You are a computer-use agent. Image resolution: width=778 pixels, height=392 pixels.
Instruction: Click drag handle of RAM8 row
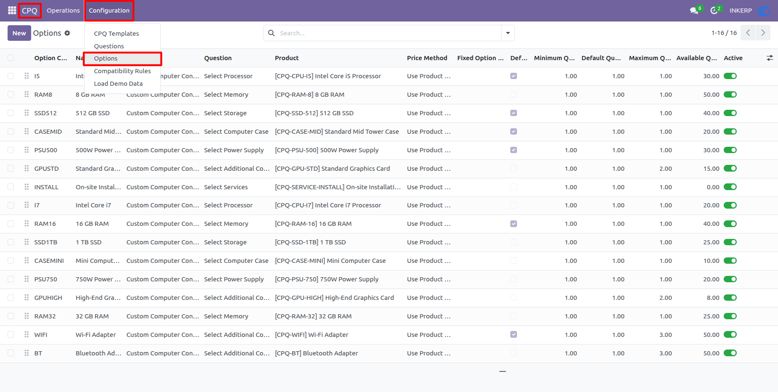(x=27, y=94)
